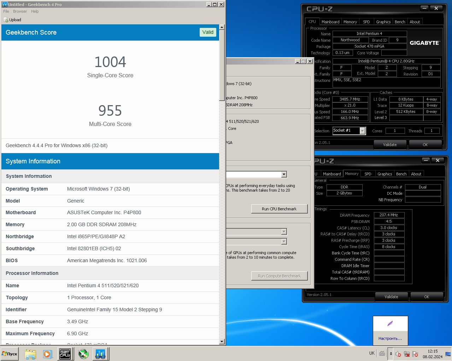Open the Action Center flag icon
The width and height of the screenshot is (452, 361).
click(415, 354)
